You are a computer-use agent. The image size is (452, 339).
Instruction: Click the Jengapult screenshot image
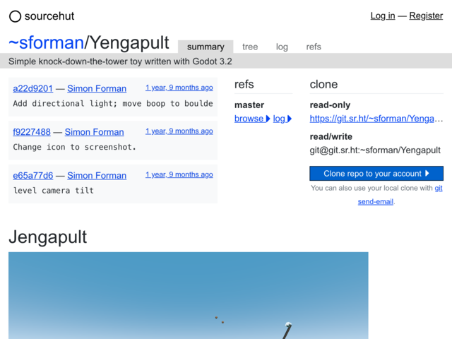tap(188, 295)
